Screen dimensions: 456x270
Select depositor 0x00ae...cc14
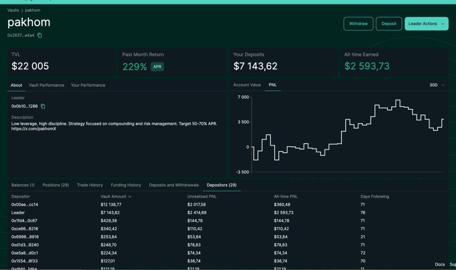click(x=25, y=205)
